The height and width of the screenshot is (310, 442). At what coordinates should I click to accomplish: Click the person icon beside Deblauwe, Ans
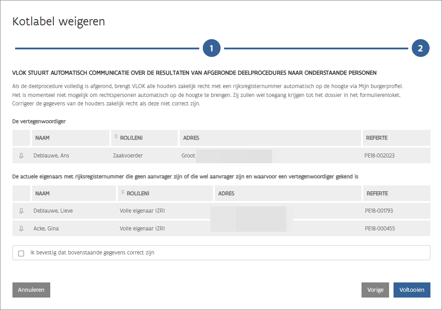pyautogui.click(x=21, y=156)
